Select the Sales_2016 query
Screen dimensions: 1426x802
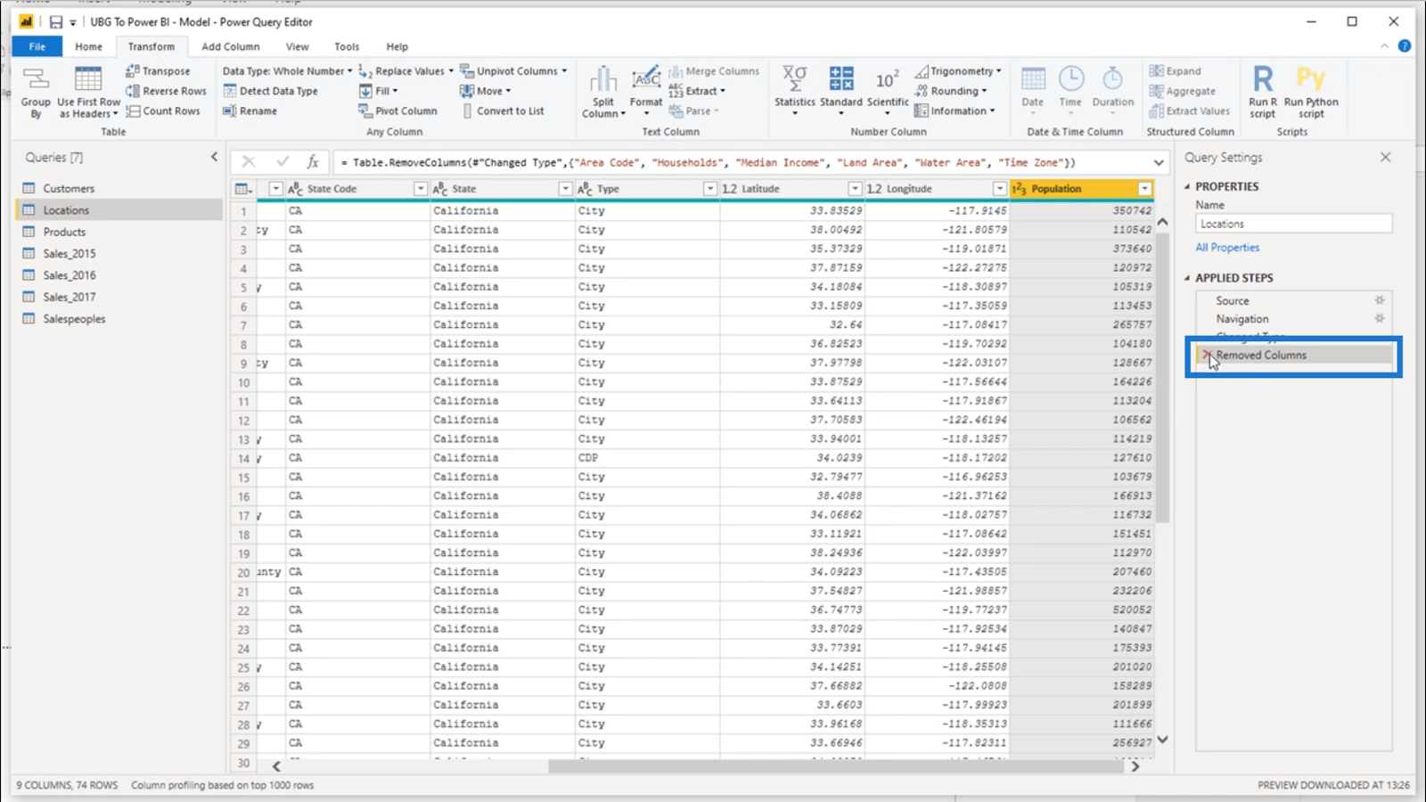(119, 275)
